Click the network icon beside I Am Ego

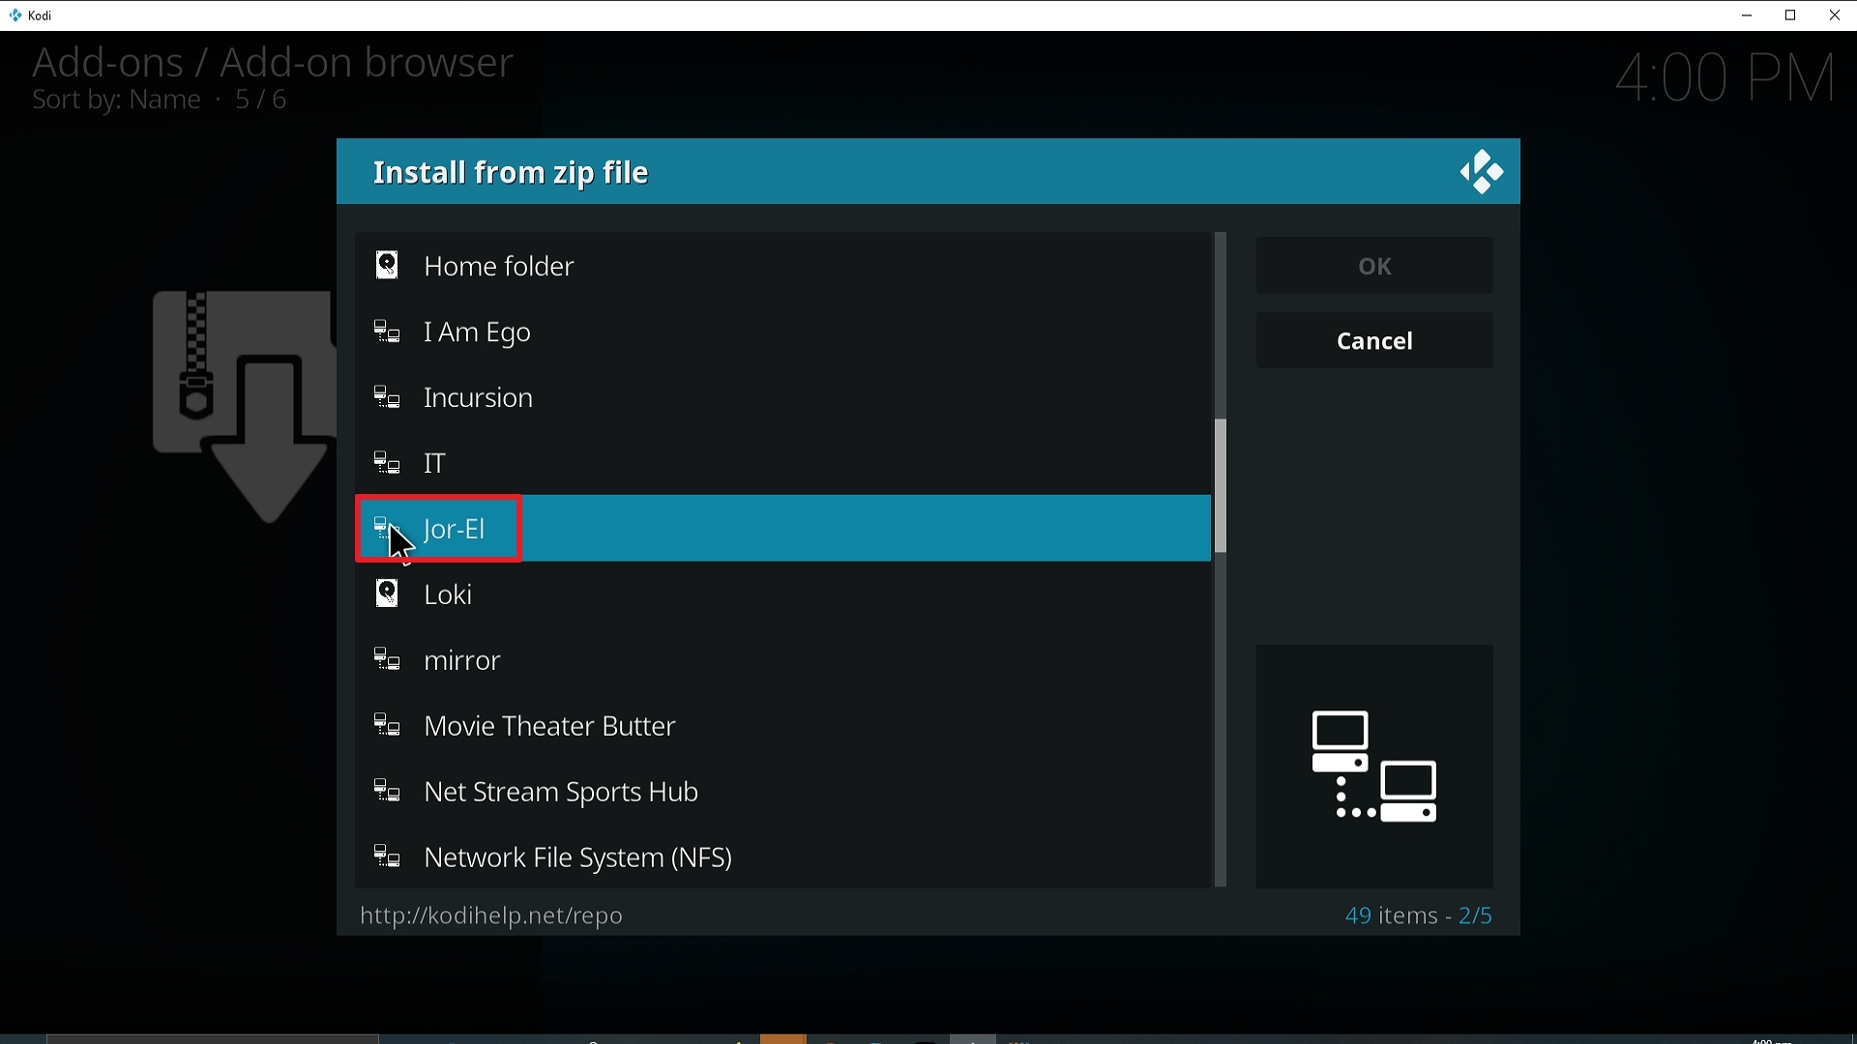pyautogui.click(x=387, y=333)
